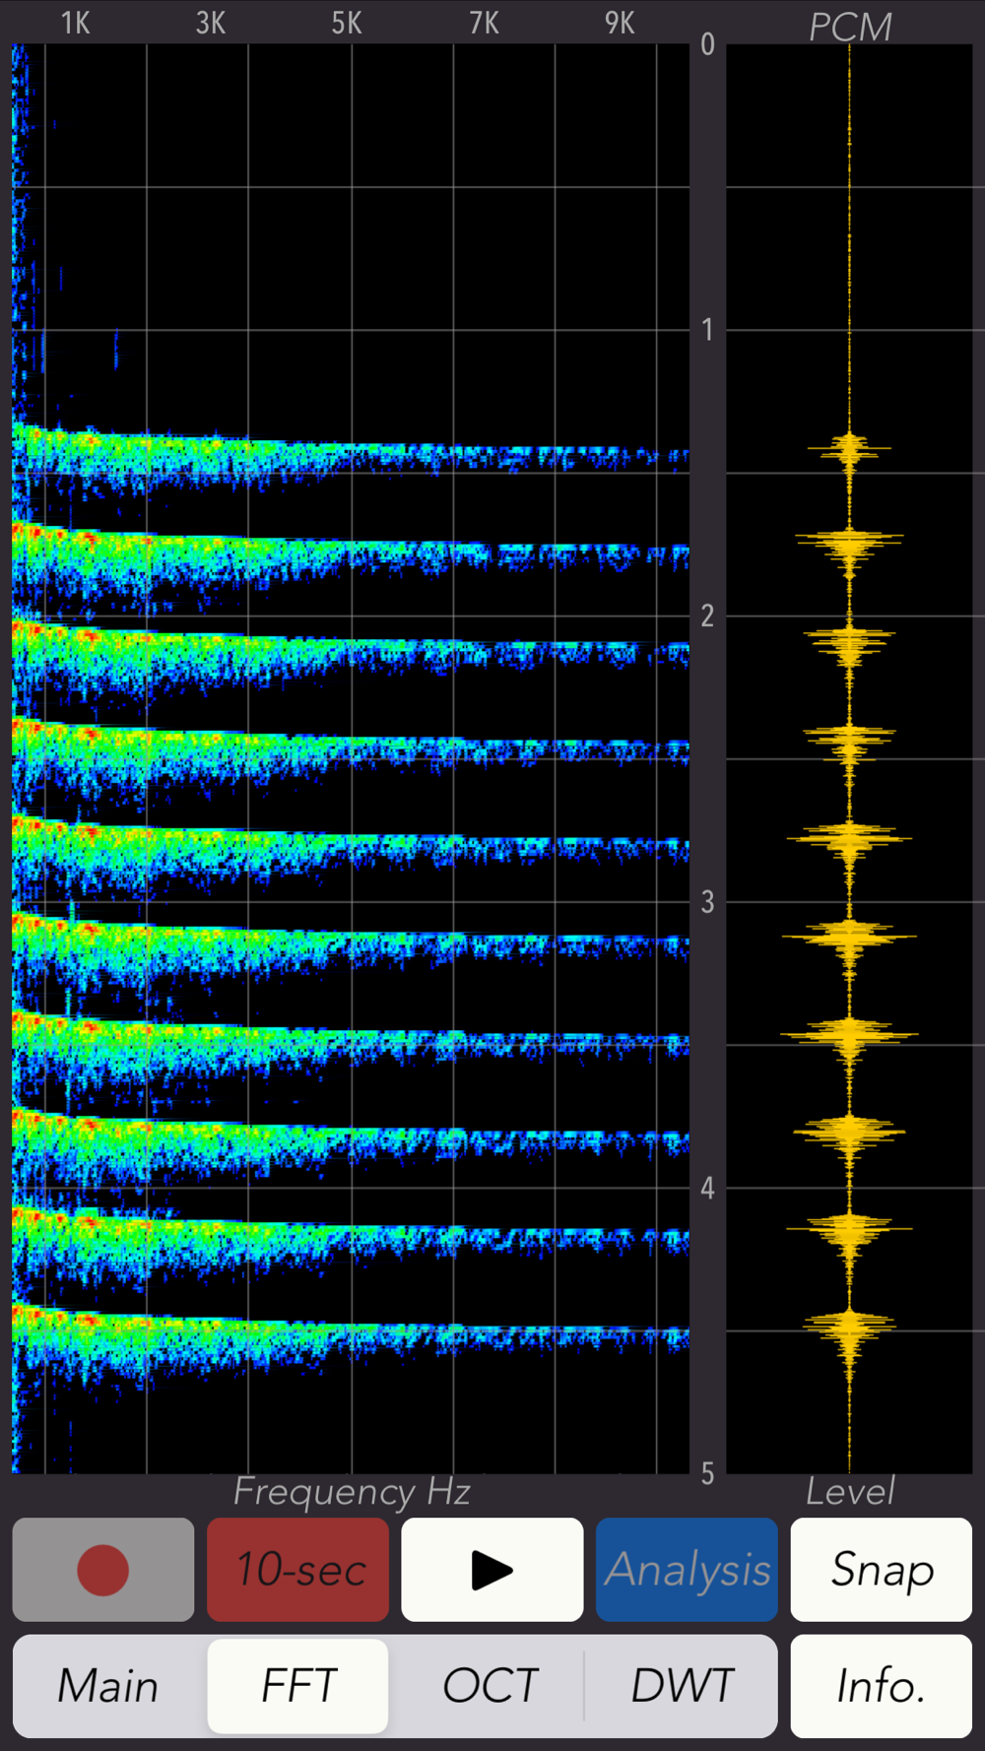Take a Snap of the spectrogram
The height and width of the screenshot is (1751, 985).
(881, 1569)
